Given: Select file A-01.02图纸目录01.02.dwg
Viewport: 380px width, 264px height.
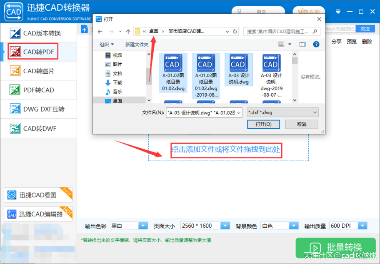Looking at the screenshot, I should pos(173,72).
